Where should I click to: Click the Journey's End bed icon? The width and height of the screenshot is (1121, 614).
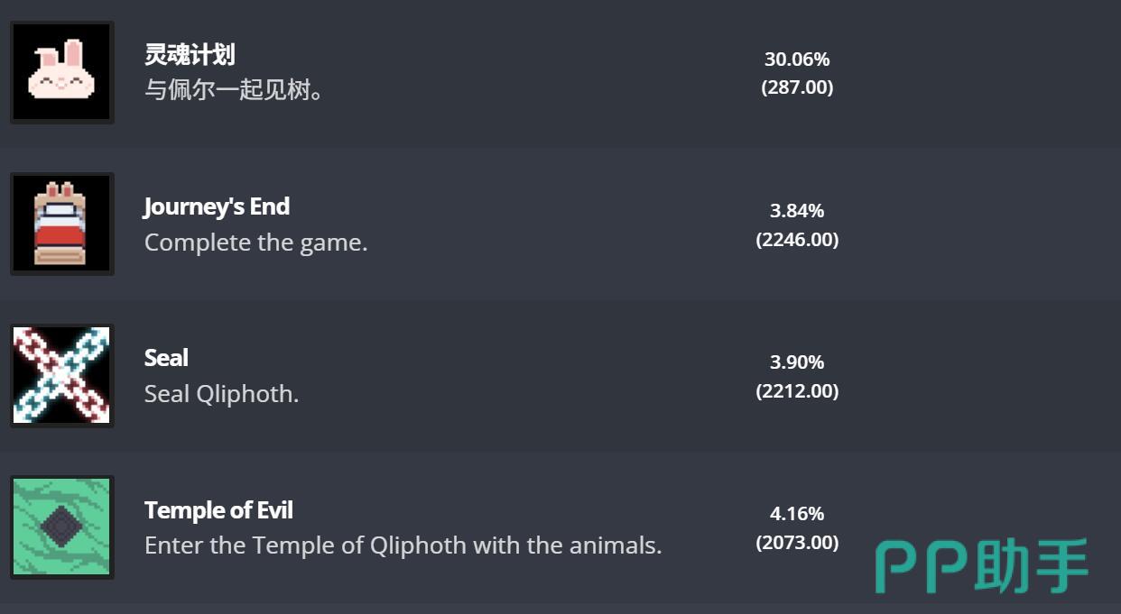[61, 225]
